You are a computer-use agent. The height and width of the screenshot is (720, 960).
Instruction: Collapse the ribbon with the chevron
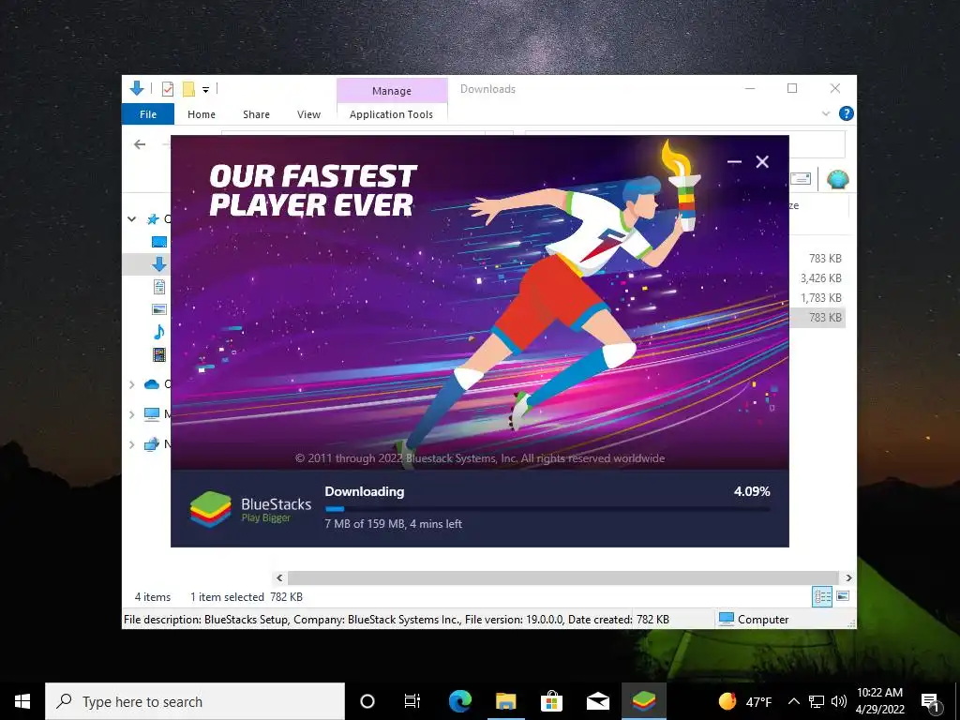825,113
